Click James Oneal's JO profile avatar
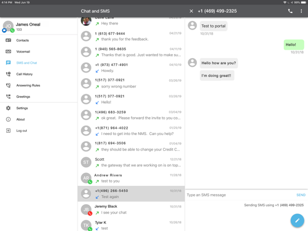This screenshot has height=231, width=308. coord(8,26)
